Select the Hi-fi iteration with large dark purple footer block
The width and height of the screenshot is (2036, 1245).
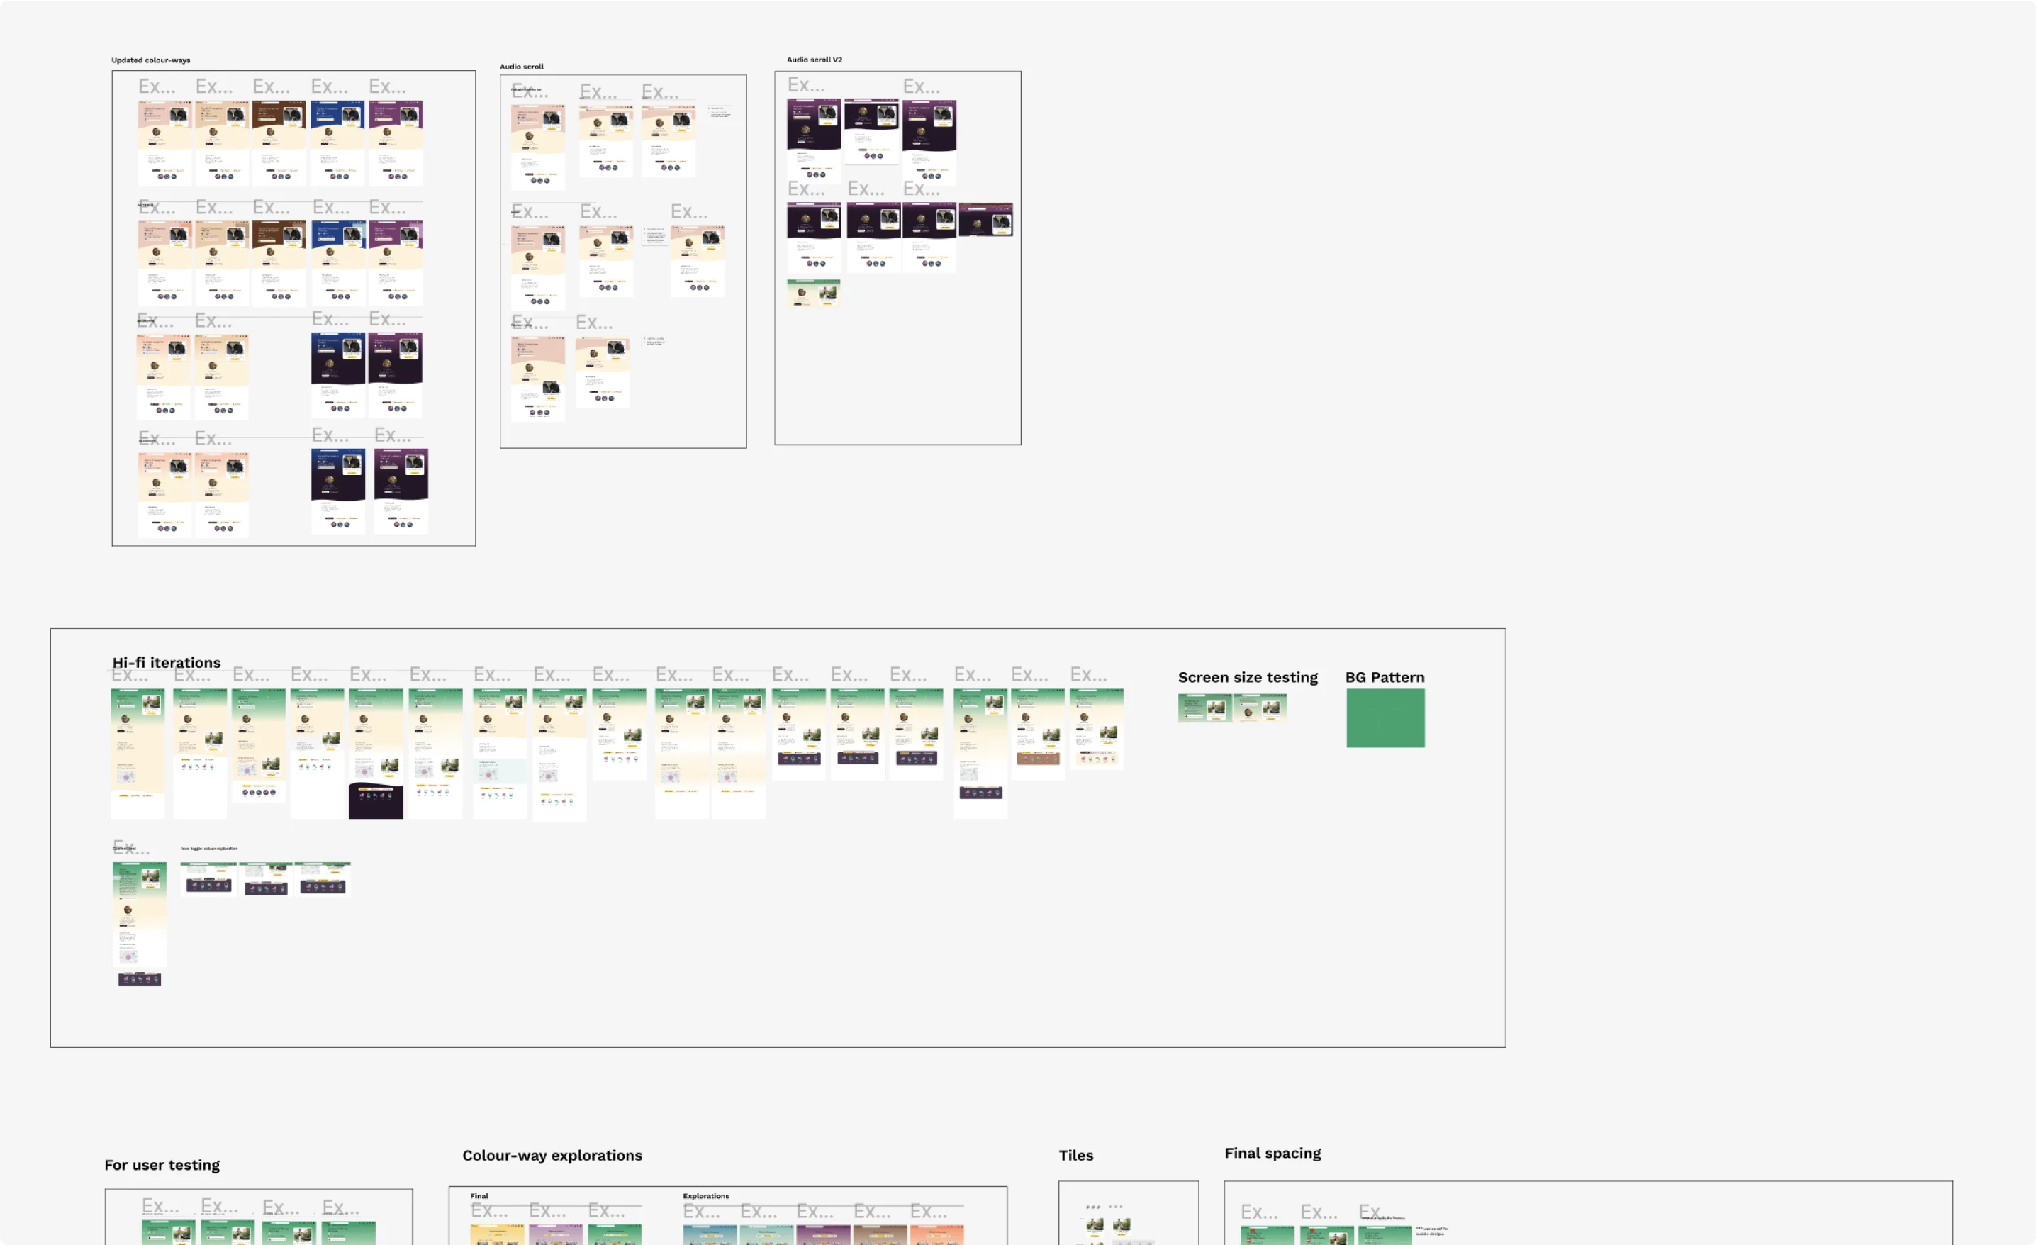click(376, 754)
